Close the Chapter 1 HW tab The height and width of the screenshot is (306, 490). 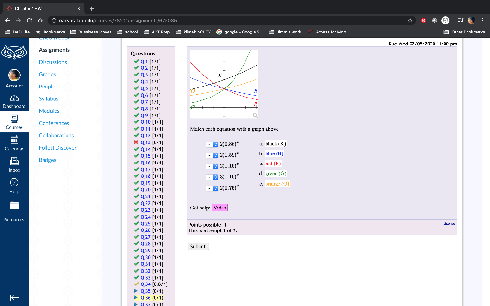point(79,9)
